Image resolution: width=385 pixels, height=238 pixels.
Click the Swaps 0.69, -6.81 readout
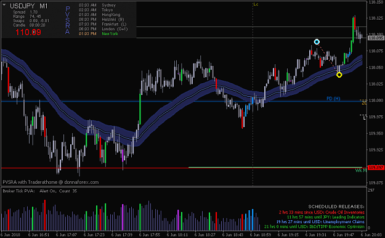(31, 21)
